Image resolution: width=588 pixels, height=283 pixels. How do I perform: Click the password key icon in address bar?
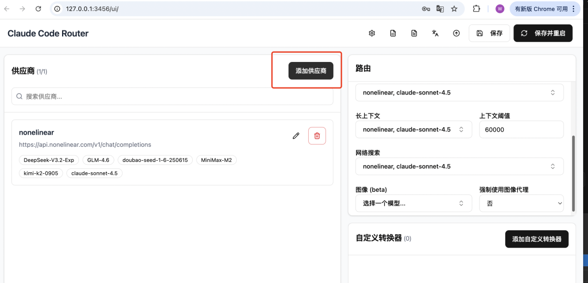[426, 9]
